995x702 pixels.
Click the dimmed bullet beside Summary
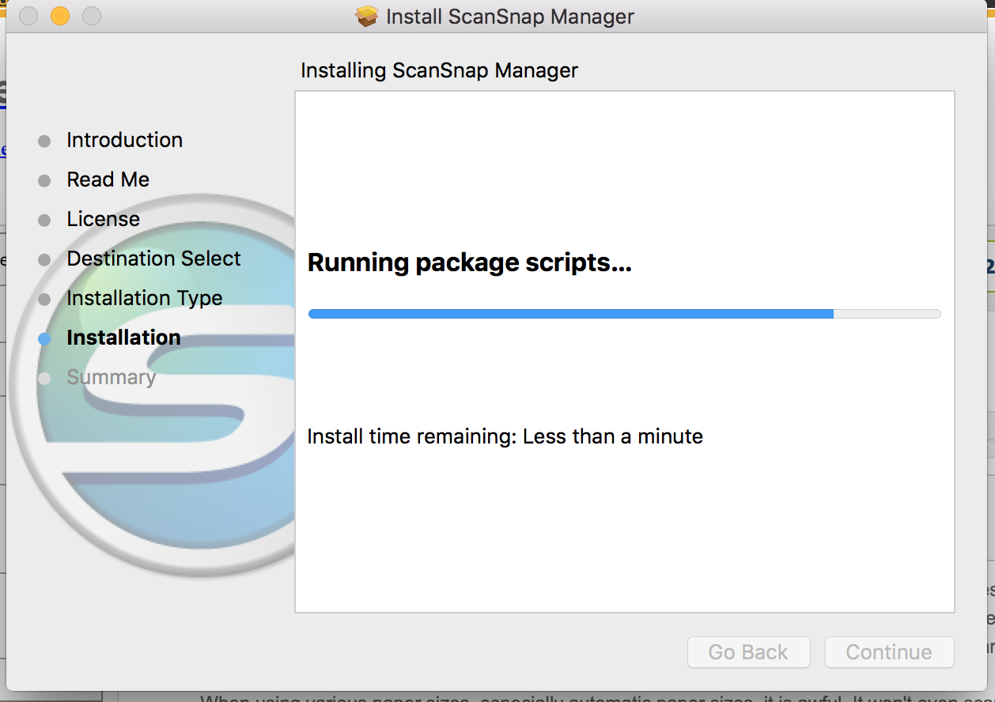(44, 379)
